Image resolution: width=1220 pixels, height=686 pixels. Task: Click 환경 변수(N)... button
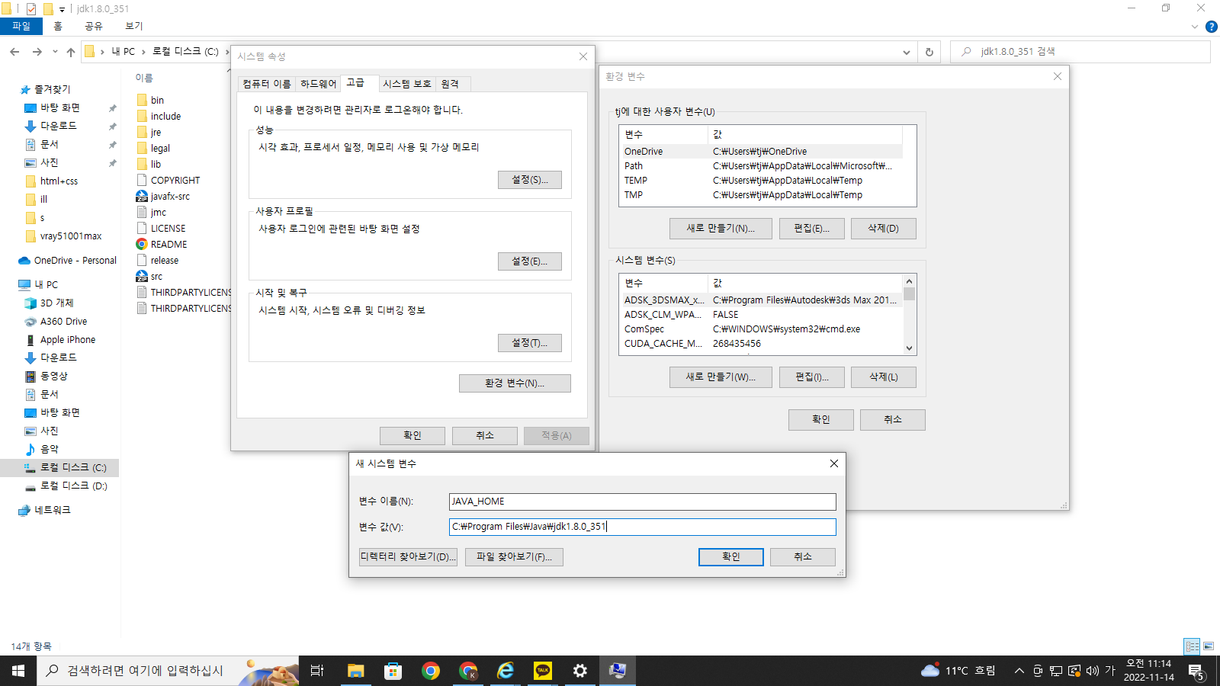(x=515, y=383)
